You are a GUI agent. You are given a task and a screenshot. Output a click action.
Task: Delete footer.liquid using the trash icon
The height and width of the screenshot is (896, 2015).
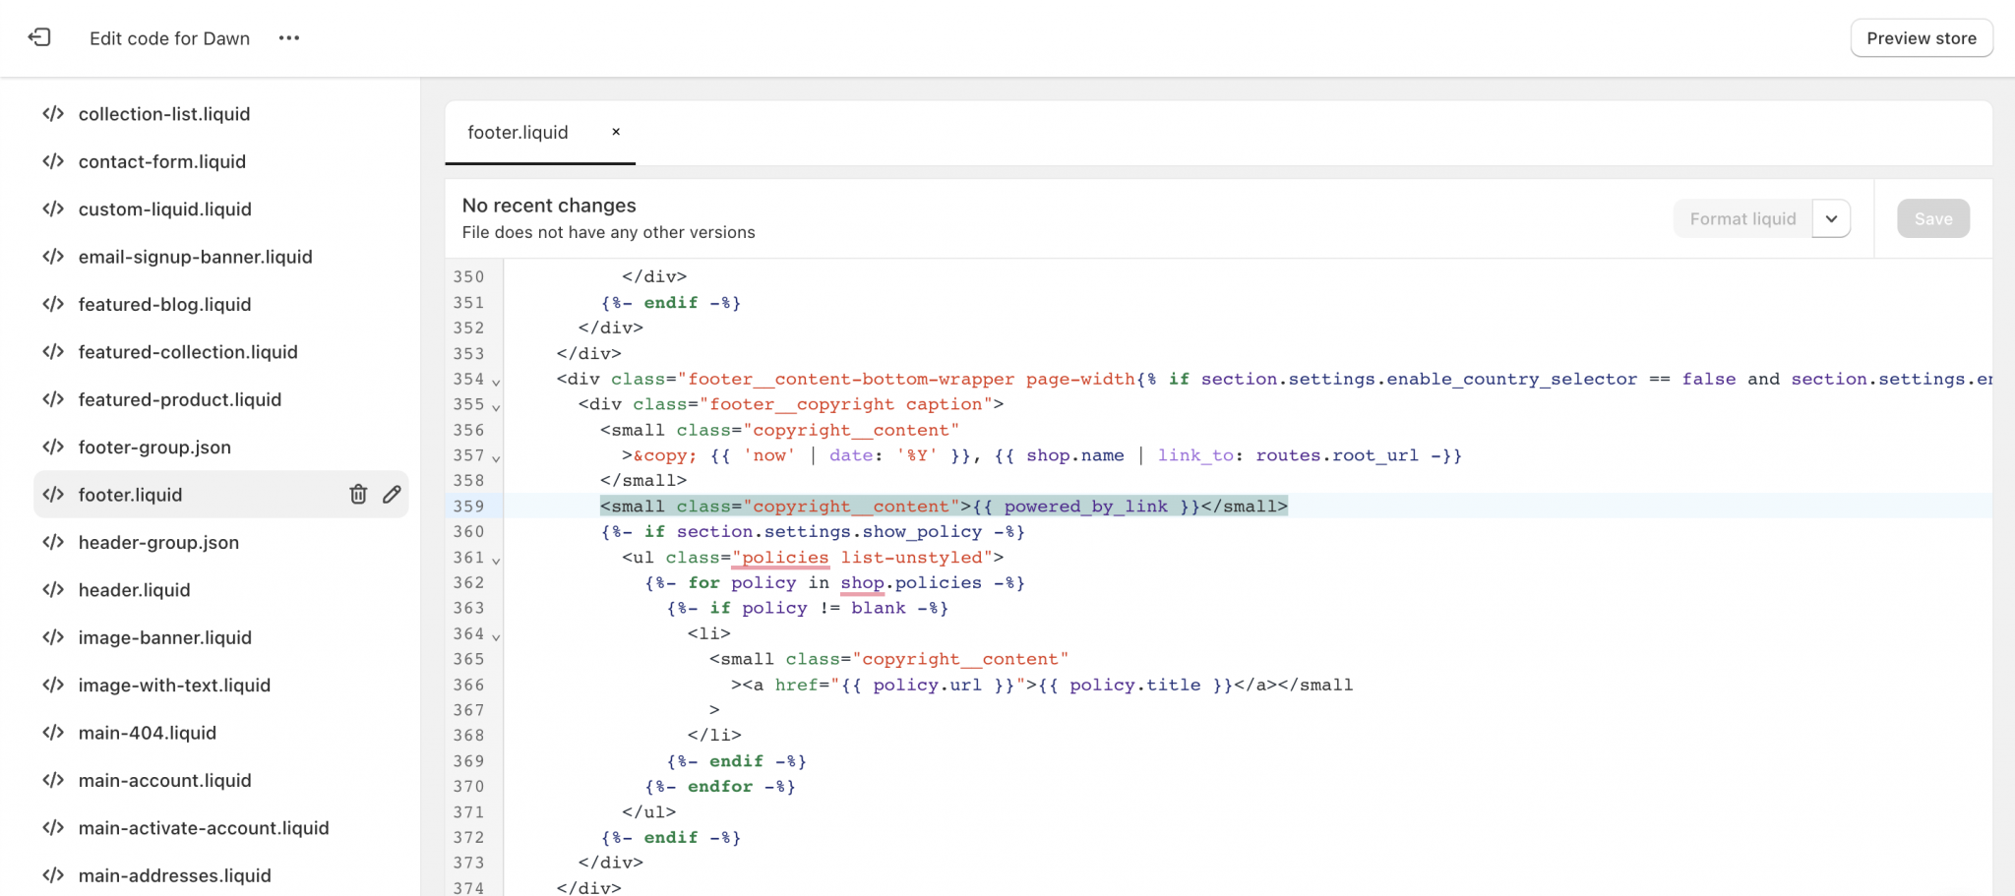tap(358, 495)
